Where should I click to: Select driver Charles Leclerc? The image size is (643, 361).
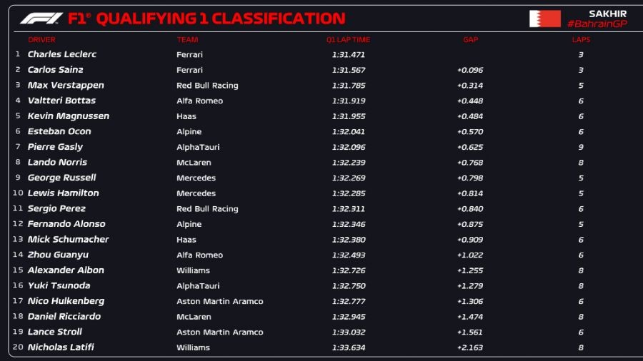(x=62, y=54)
